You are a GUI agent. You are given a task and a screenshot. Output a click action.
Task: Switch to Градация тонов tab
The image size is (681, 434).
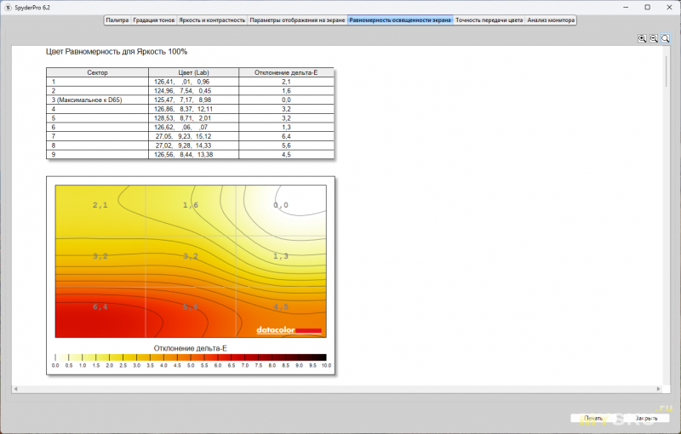[x=154, y=20]
